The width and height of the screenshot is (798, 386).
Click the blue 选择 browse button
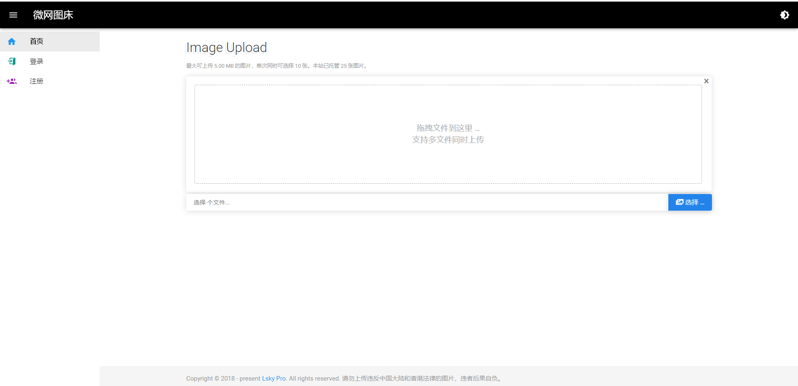(x=690, y=202)
